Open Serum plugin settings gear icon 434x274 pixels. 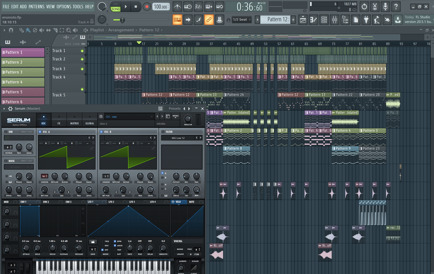click(x=10, y=109)
